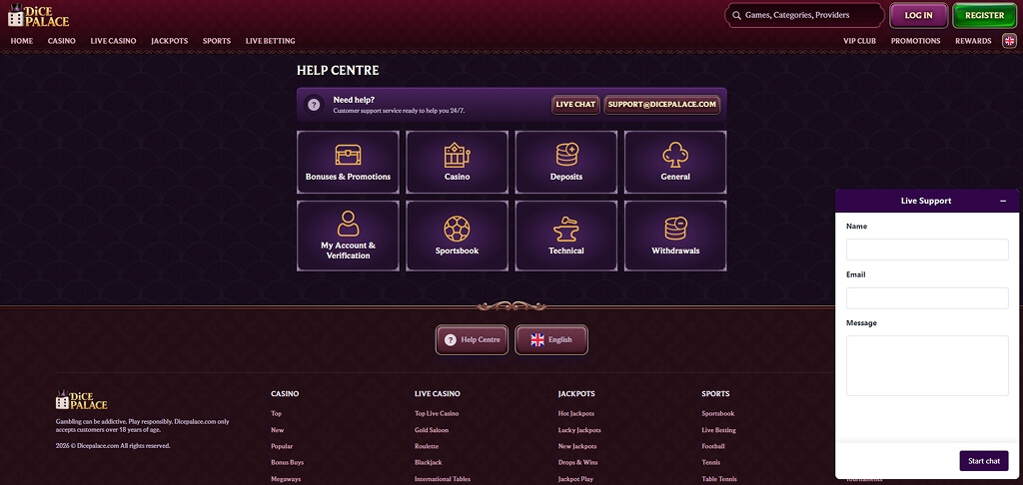
Task: Click the Message text area in Live Support
Action: 927,365
